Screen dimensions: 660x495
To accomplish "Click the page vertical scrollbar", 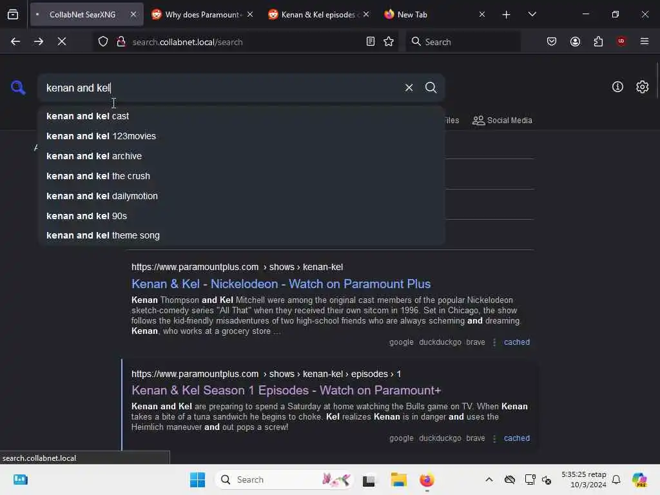I will pos(657,80).
